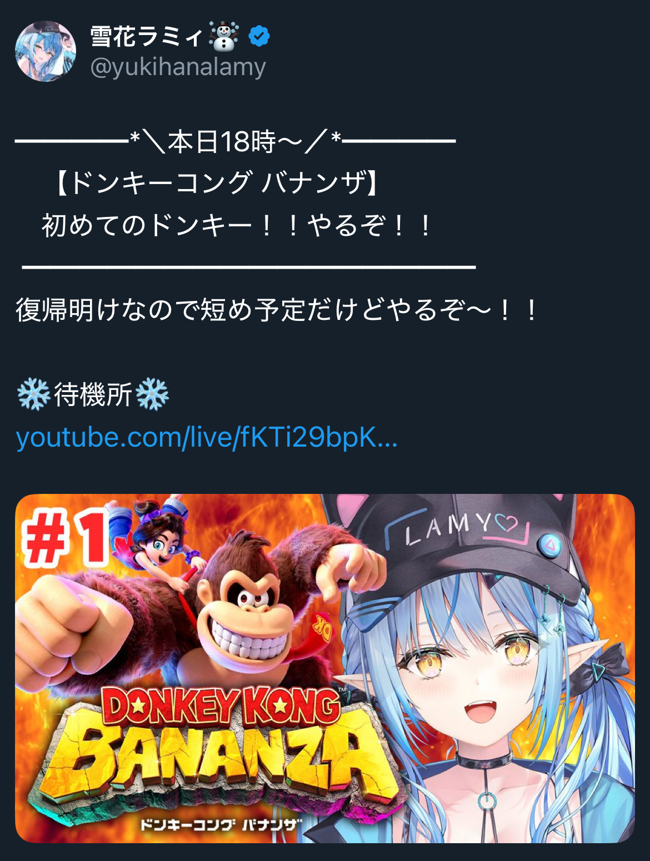This screenshot has width=650, height=861.
Task: Tap the Japanese subtitle under the BANANZA logo
Action: coord(221,825)
